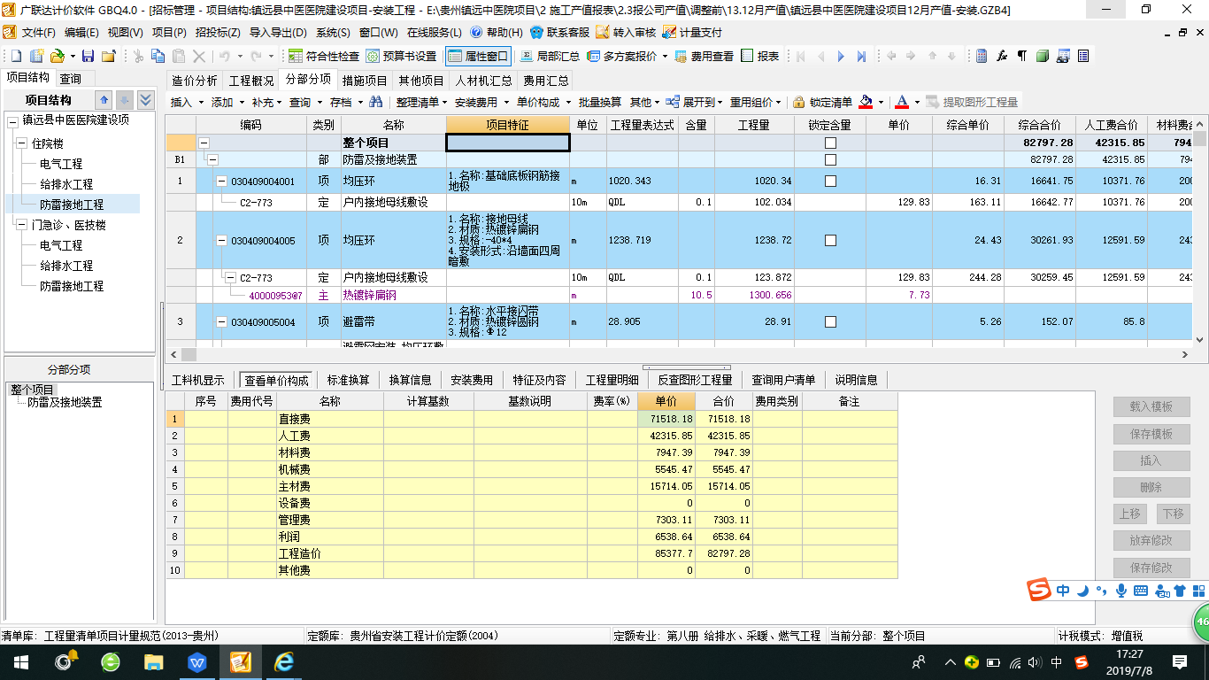This screenshot has height=680, width=1209.
Task: Collapse the 住院楼 tree node
Action: 21,143
